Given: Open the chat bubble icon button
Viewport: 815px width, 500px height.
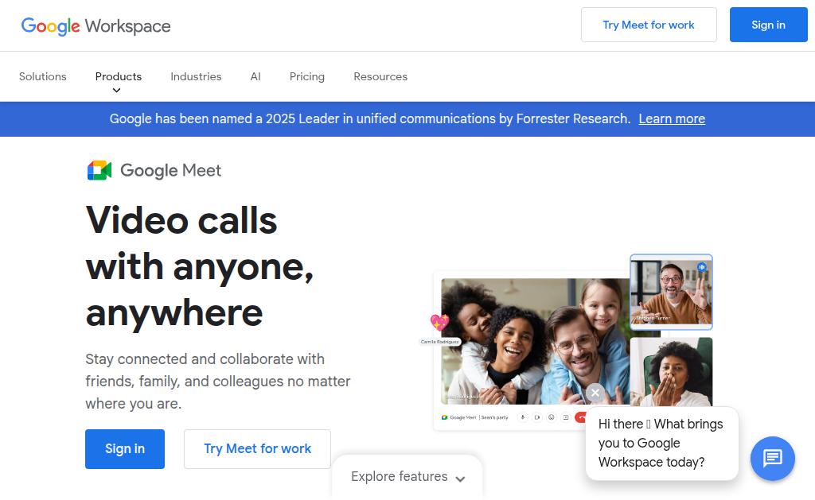Looking at the screenshot, I should point(772,458).
